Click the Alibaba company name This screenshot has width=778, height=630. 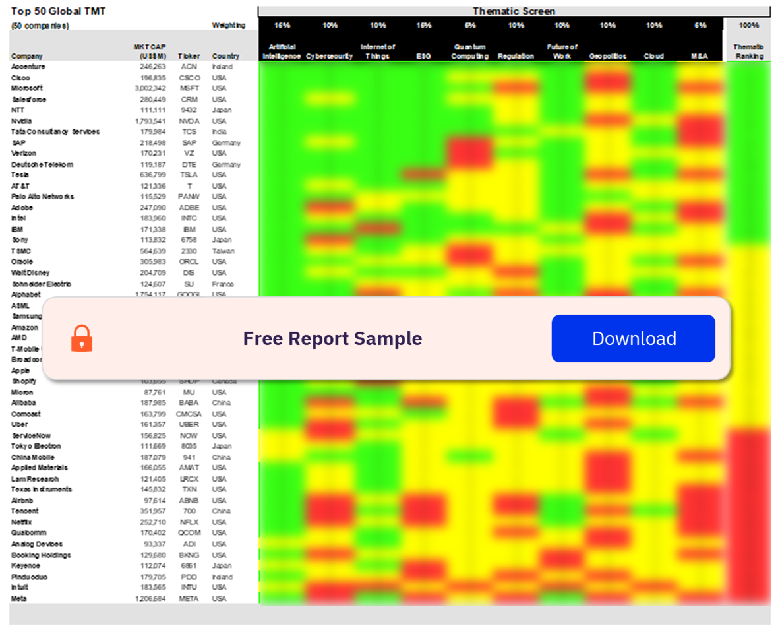(23, 402)
